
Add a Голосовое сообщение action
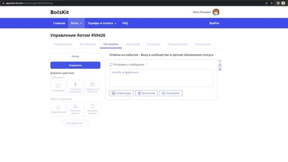click(x=75, y=88)
